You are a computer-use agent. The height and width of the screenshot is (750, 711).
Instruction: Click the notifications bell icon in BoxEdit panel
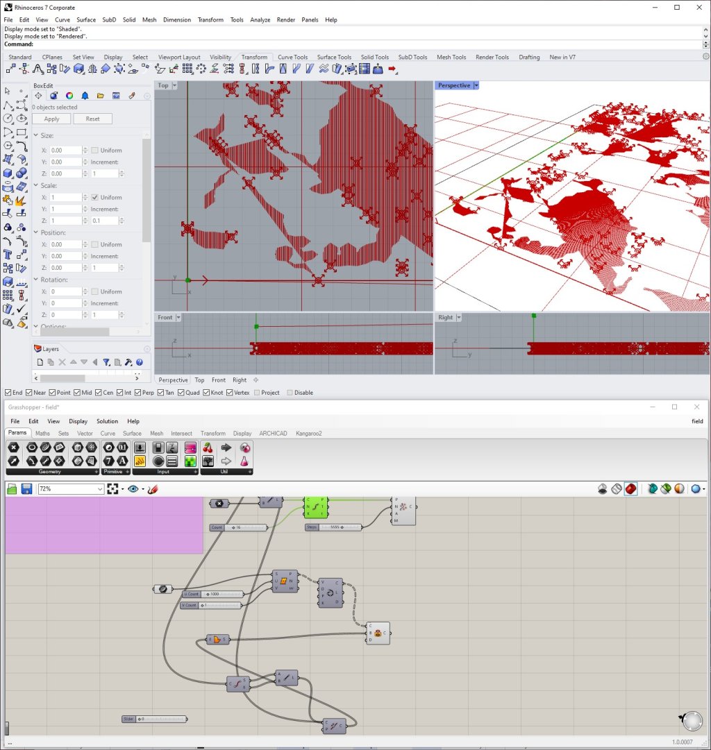tap(85, 96)
